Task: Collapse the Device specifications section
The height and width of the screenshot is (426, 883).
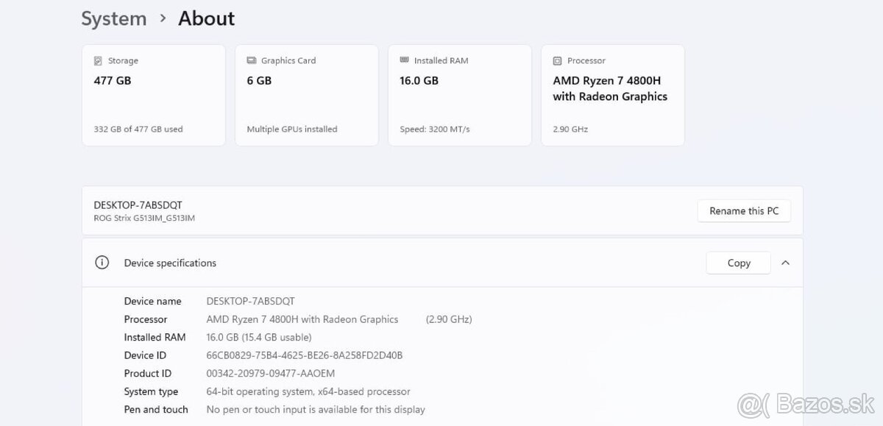Action: (x=786, y=263)
